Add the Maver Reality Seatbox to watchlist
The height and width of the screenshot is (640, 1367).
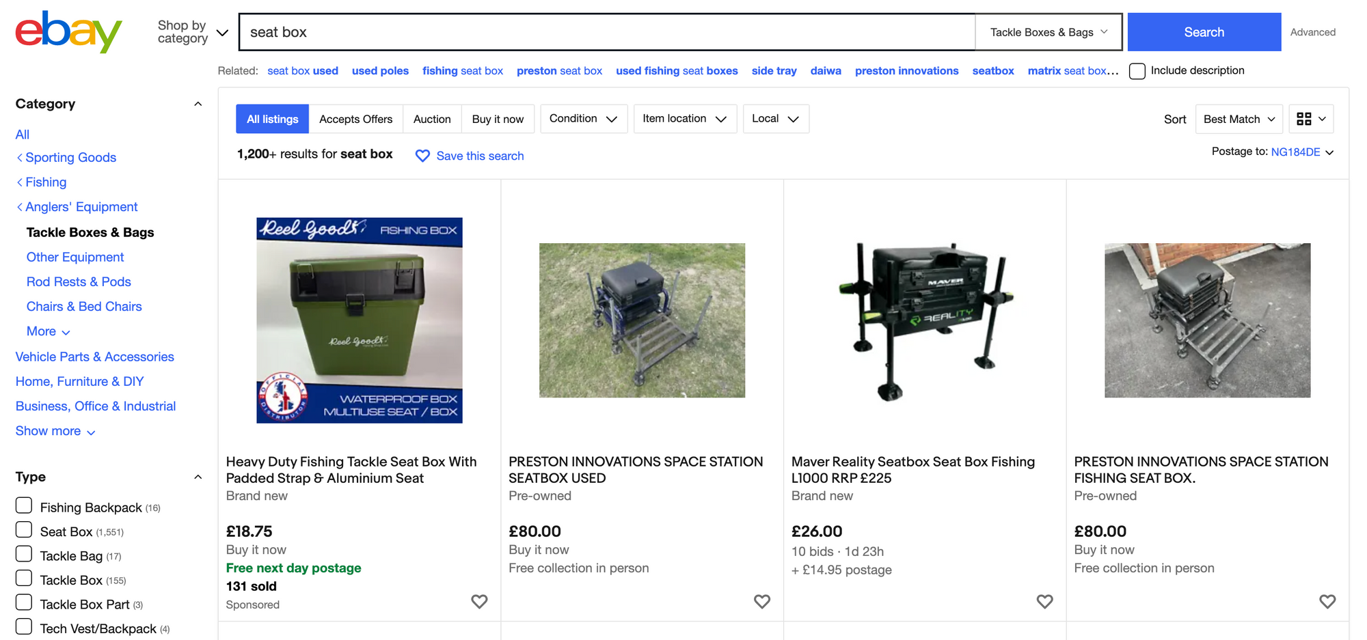coord(1044,602)
